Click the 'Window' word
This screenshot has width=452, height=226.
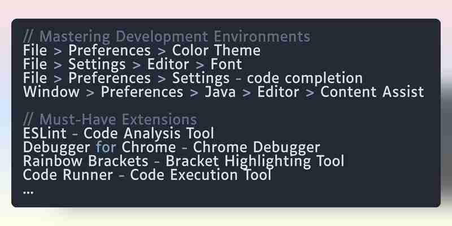(51, 92)
